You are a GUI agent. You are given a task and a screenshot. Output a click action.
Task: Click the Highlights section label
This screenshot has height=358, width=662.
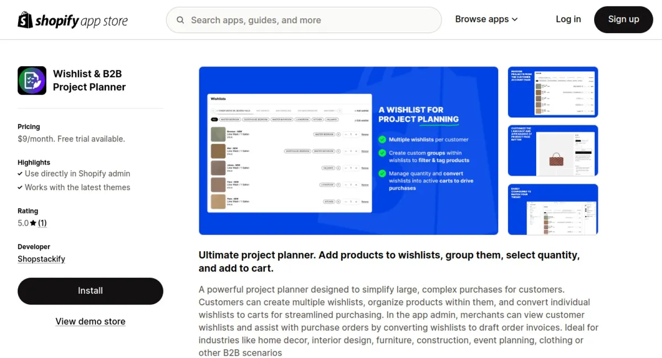click(34, 162)
